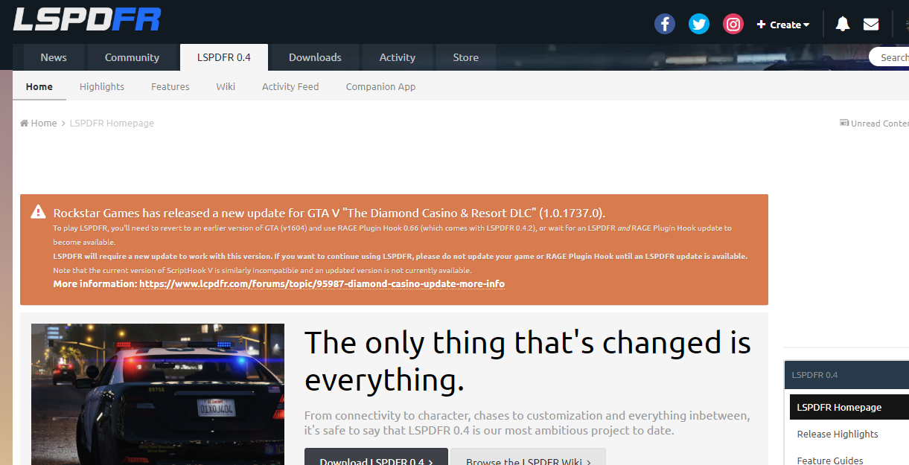Viewport: 909px width, 465px height.
Task: Select the Home sub-navigation item
Action: click(39, 86)
